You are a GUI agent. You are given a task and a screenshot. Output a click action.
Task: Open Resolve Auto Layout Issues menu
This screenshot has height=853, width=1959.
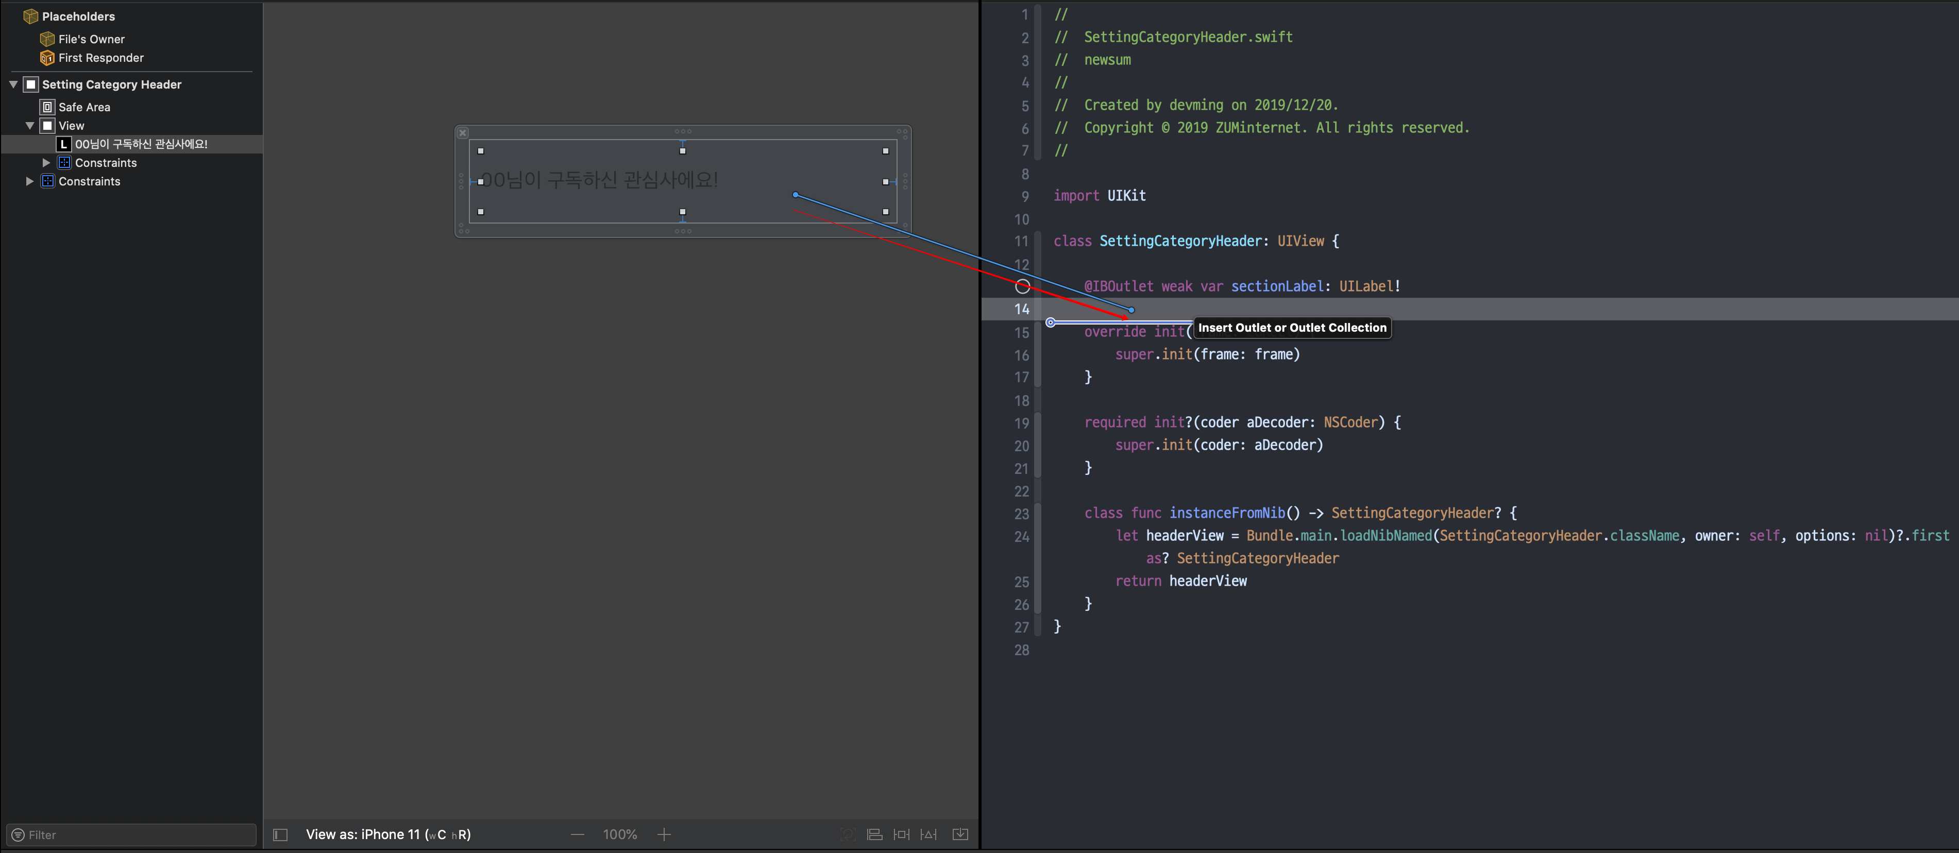tap(928, 835)
